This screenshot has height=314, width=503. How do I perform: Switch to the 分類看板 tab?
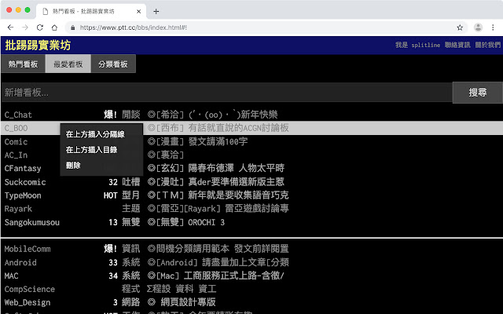point(113,64)
